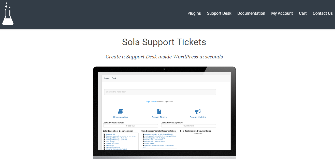
Task: Open the 'Browse Tickets' link
Action: pos(159,117)
